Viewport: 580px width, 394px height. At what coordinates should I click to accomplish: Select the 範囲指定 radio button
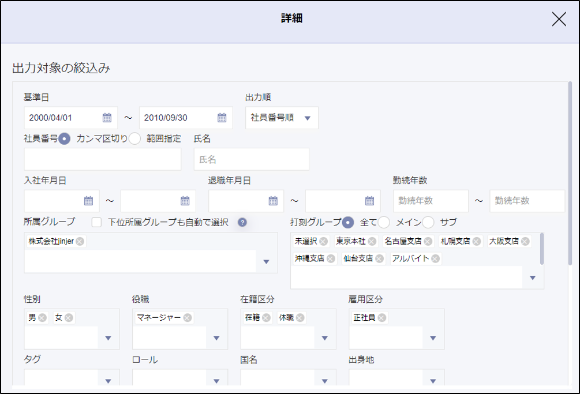tap(134, 138)
